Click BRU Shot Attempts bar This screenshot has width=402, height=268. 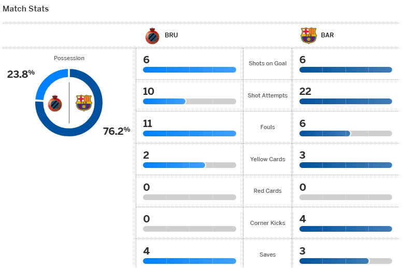pos(189,102)
